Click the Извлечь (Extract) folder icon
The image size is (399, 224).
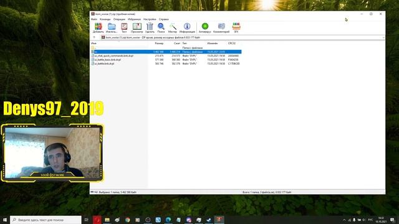pyautogui.click(x=112, y=27)
